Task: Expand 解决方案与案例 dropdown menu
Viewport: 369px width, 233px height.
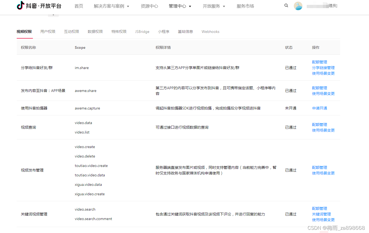Action: pyautogui.click(x=112, y=6)
